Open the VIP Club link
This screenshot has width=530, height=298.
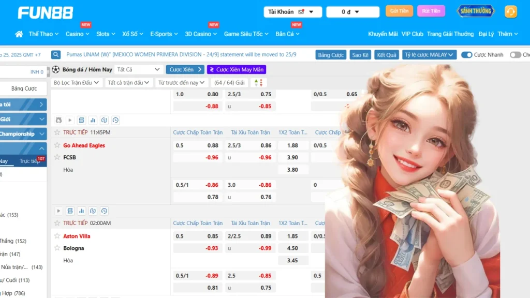413,34
